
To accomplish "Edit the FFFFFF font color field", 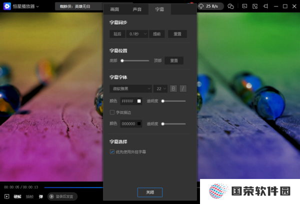I will point(131,101).
